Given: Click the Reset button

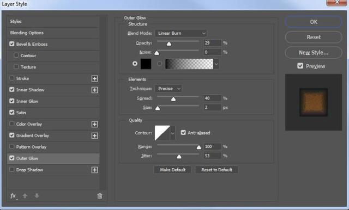Looking at the screenshot, I should (314, 37).
